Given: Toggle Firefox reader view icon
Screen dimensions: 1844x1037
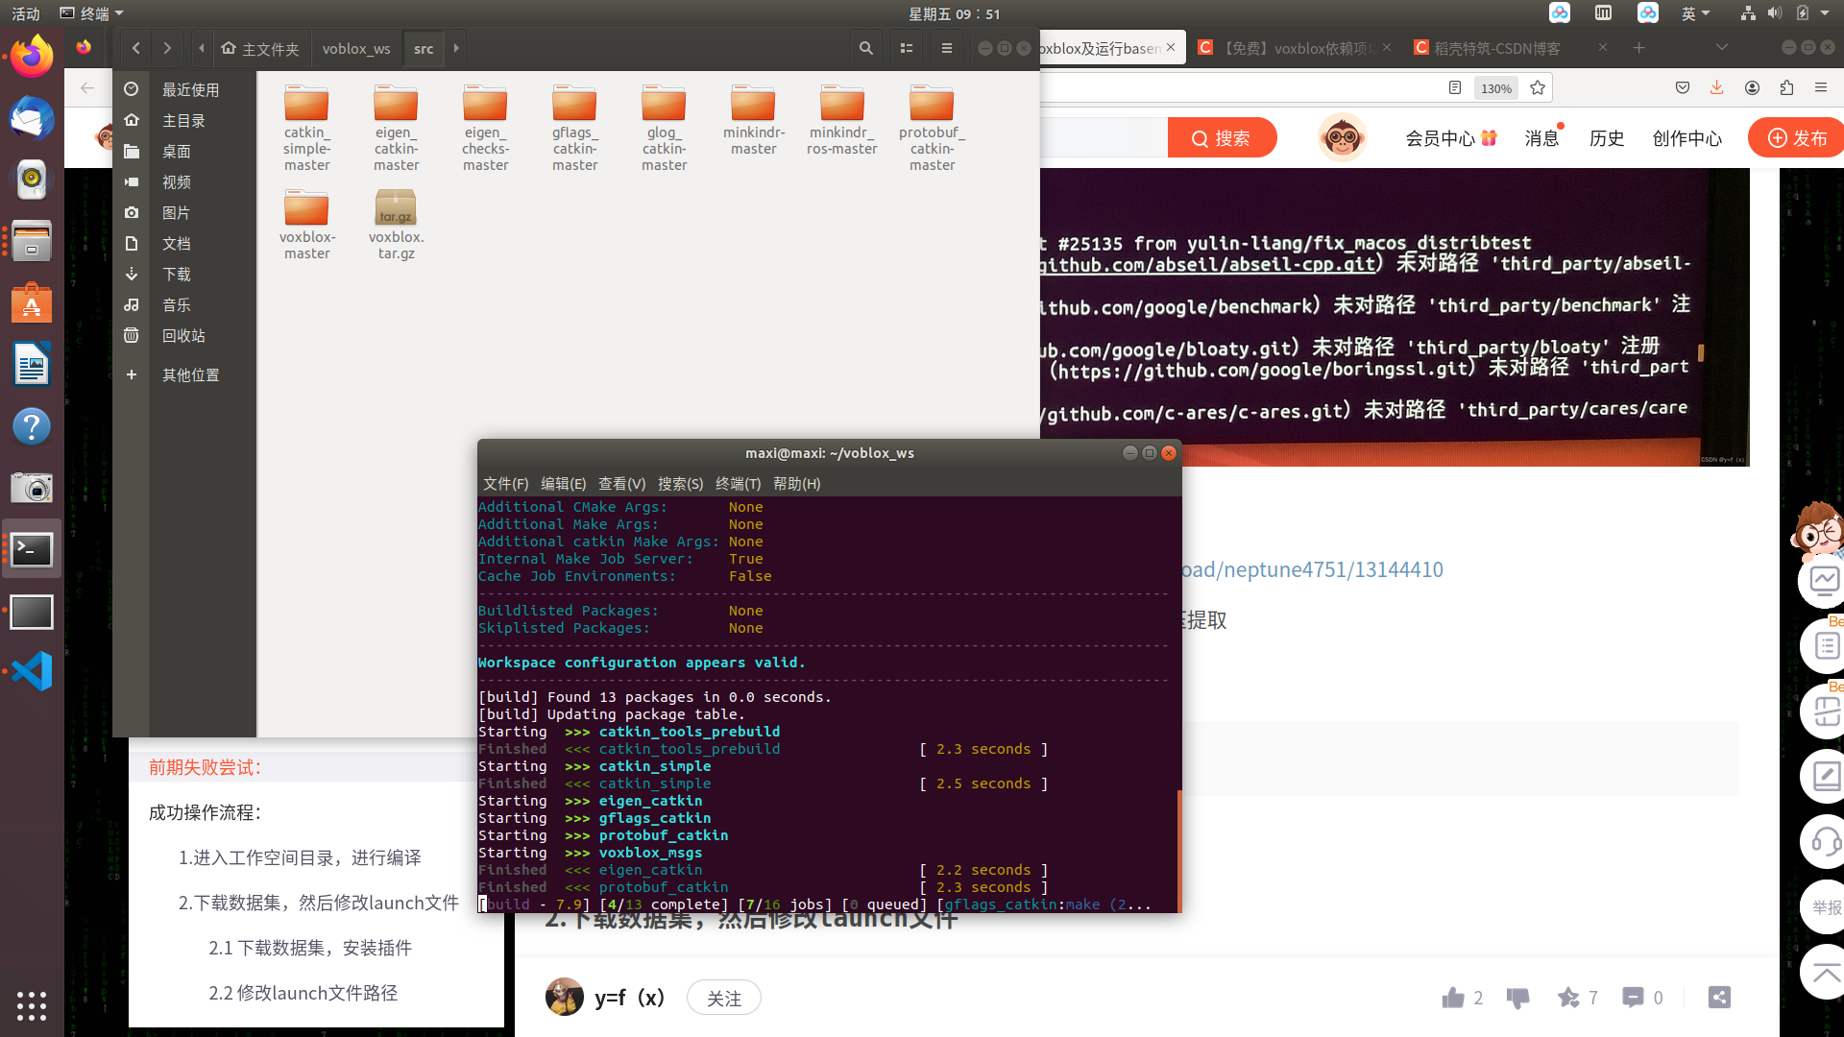Looking at the screenshot, I should click(1455, 87).
